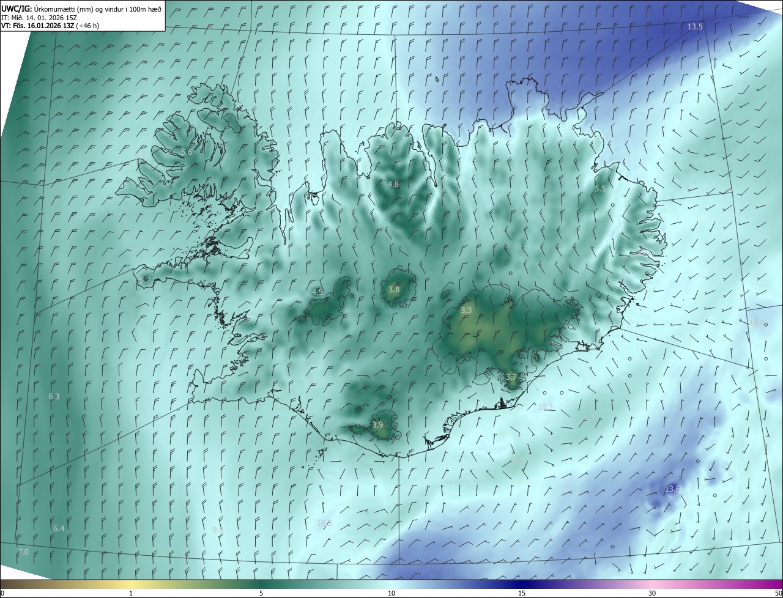Screen dimensions: 783x598
Task: Click the 50 tick on the color scale
Action: click(x=778, y=593)
